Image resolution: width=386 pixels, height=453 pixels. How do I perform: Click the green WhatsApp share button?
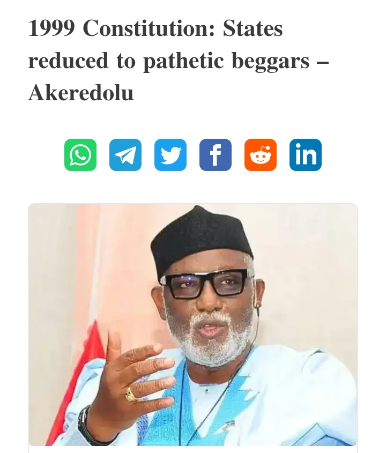80,155
